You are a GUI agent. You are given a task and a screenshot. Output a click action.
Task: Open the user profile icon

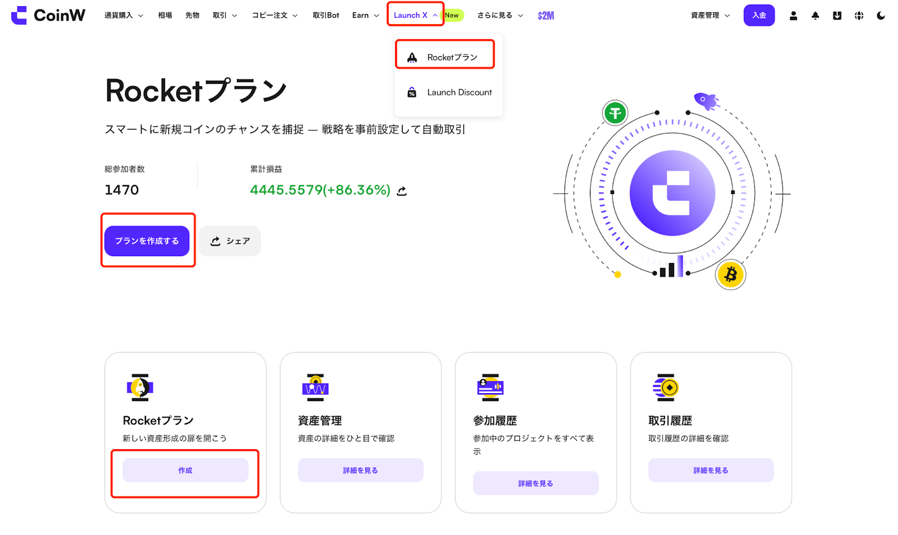(793, 16)
